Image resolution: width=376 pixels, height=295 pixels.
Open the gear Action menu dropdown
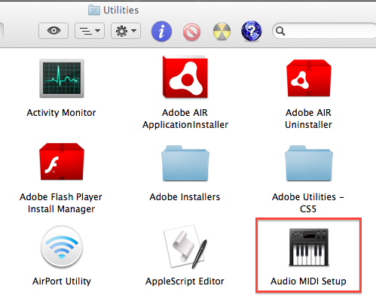pos(126,31)
